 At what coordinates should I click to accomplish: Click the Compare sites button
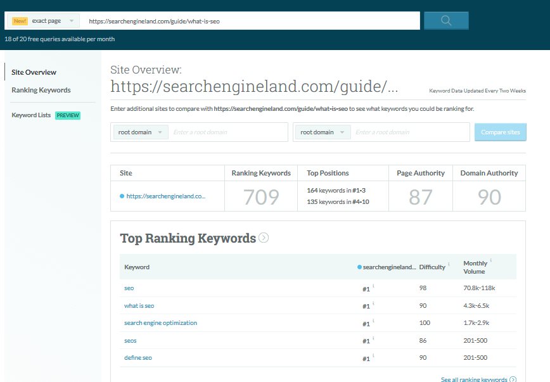coord(500,132)
